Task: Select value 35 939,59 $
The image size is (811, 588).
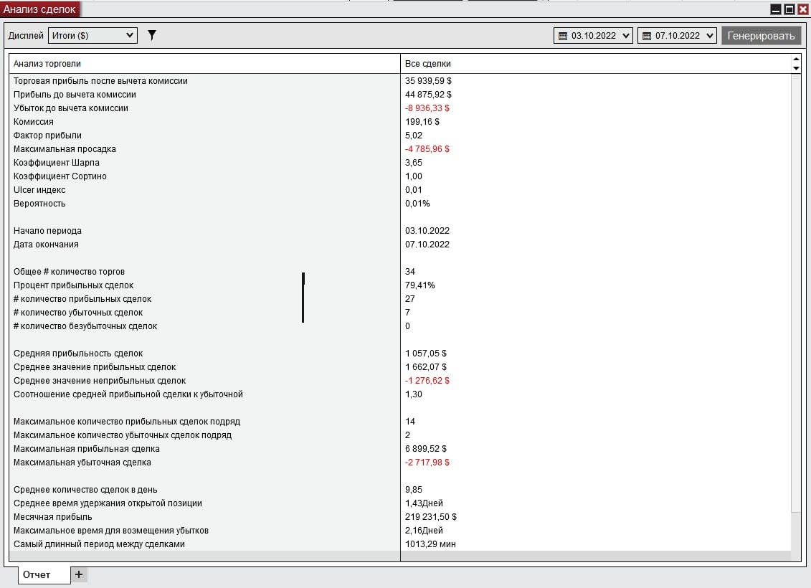Action: 428,81
